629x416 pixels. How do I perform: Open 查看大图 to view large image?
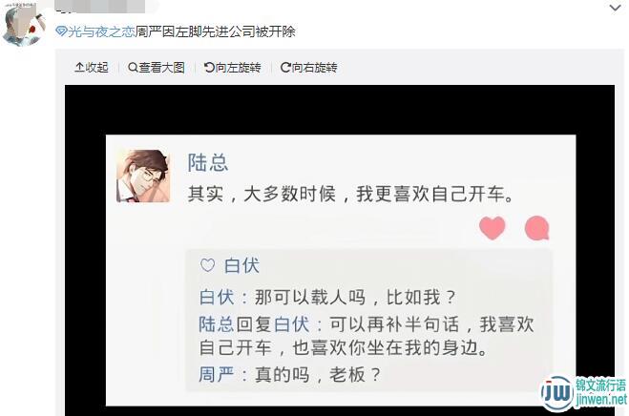pos(156,68)
